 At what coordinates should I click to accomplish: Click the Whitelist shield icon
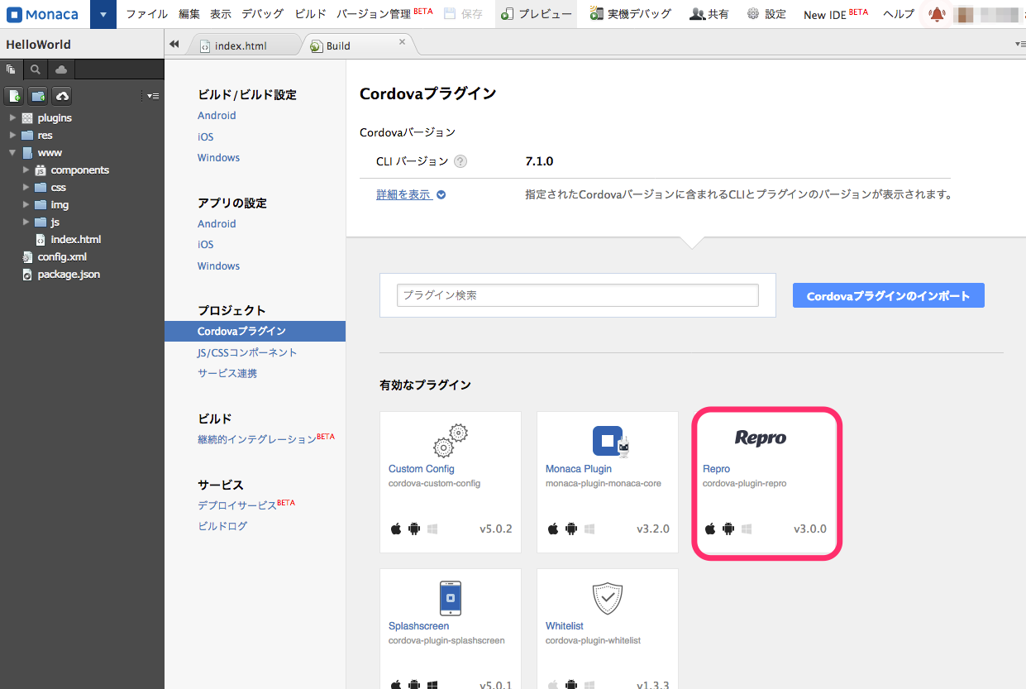point(608,597)
